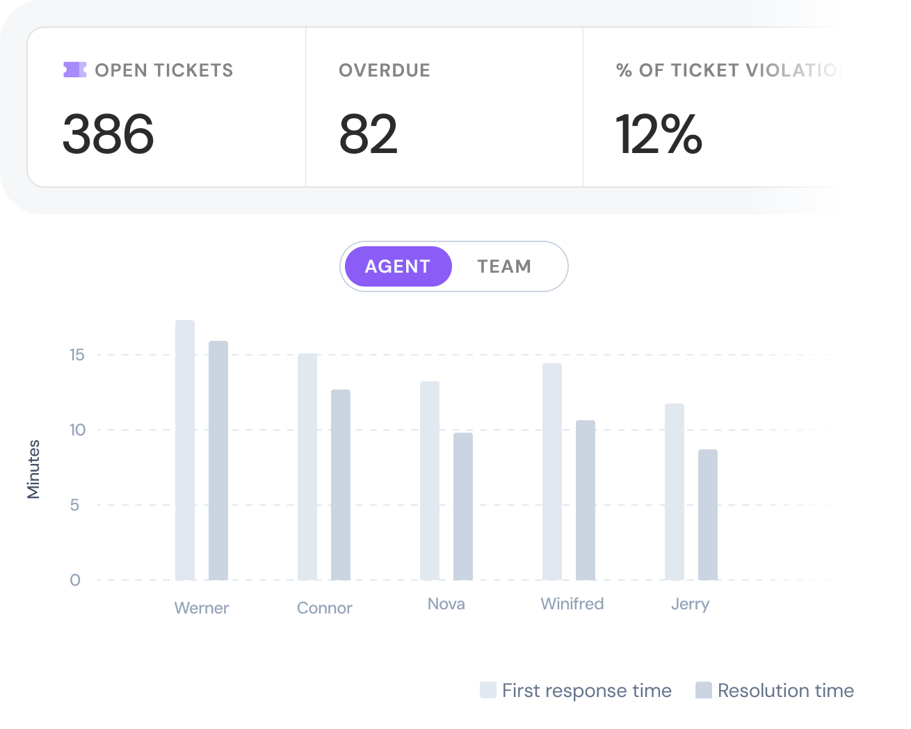Click the First response time legend swatch

click(488, 690)
